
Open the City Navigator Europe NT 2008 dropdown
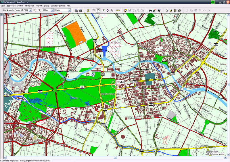30,10
